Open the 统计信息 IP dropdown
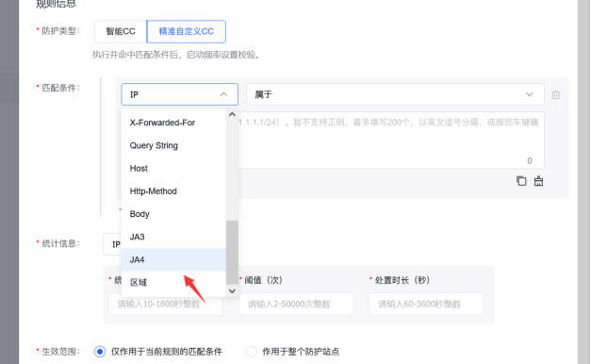The height and width of the screenshot is (364, 590). coord(112,244)
